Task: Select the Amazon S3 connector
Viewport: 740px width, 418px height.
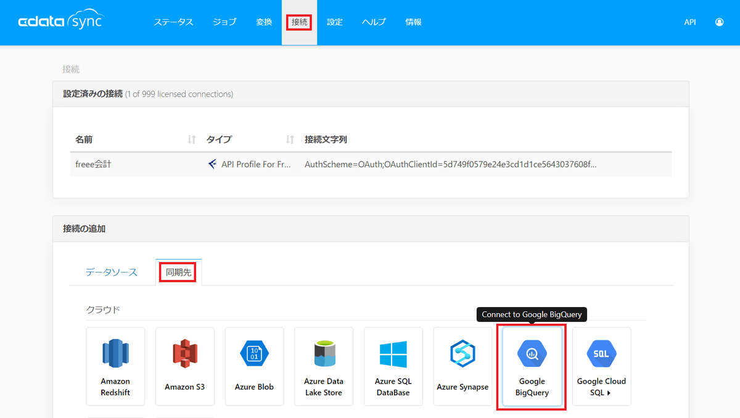Action: [x=185, y=366]
